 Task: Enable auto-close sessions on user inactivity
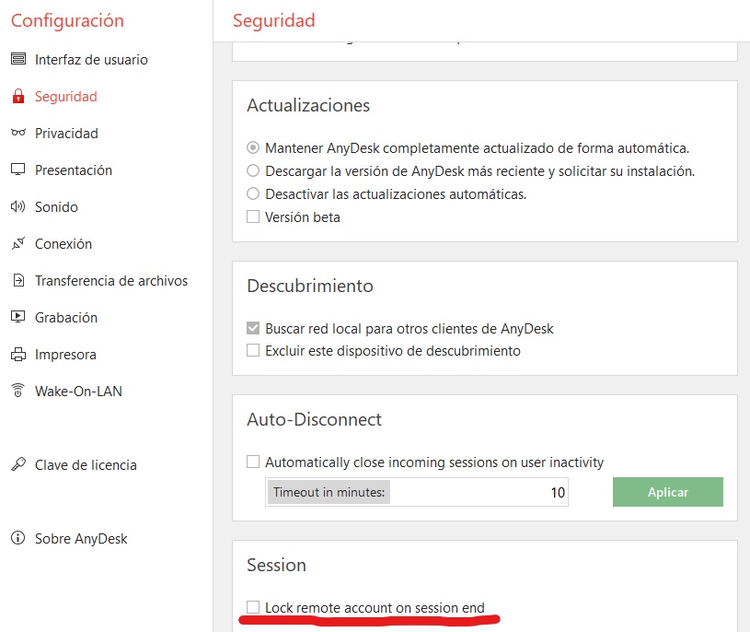tap(253, 462)
